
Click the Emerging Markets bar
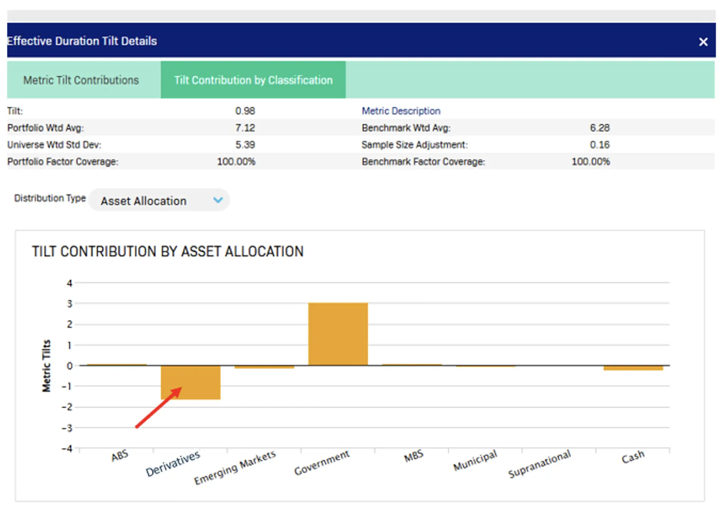(264, 367)
